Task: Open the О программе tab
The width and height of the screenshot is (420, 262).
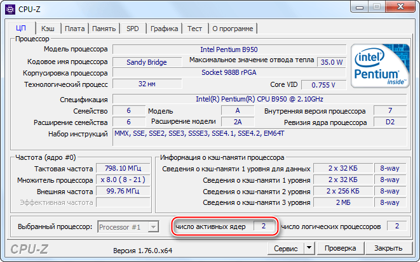Action: pyautogui.click(x=233, y=29)
